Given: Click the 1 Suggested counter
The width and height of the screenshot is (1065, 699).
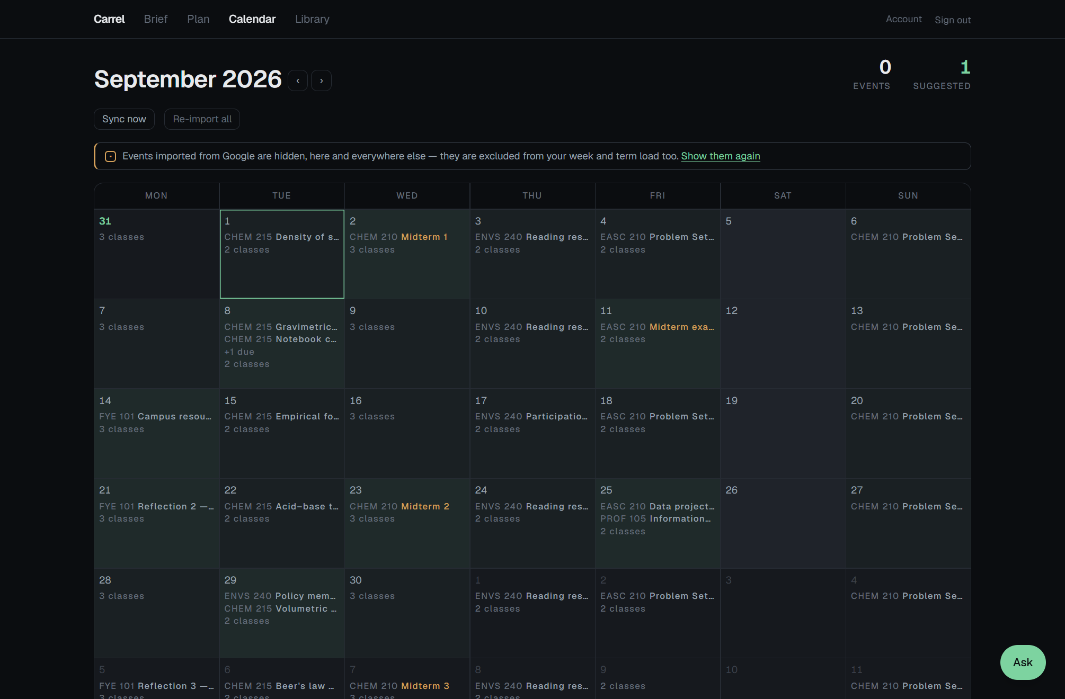Looking at the screenshot, I should (x=942, y=74).
